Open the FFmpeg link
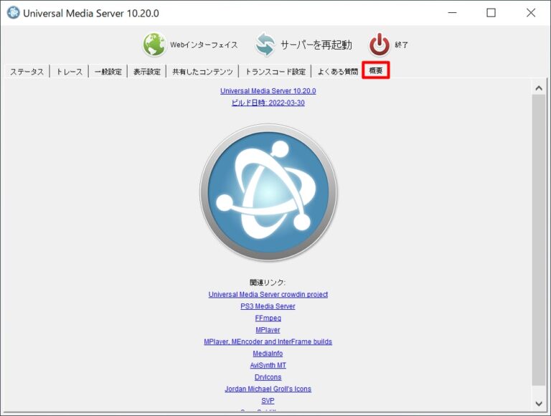 click(x=268, y=318)
